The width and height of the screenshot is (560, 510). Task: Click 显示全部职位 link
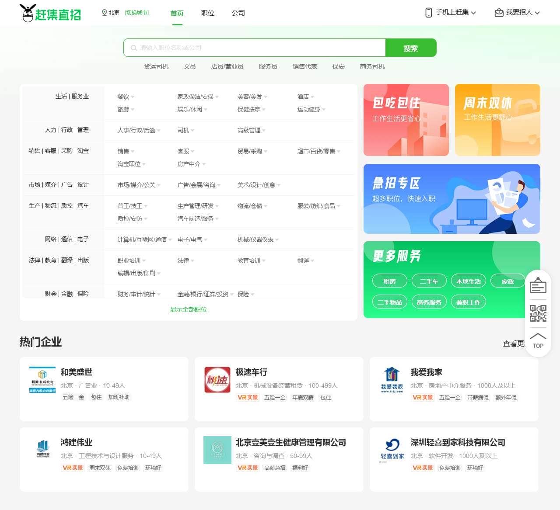pyautogui.click(x=189, y=309)
